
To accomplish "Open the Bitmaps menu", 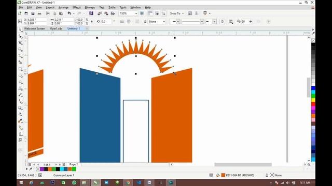I will (90, 7).
